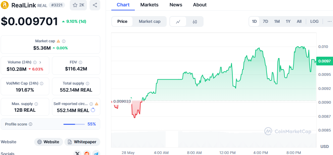Open the RealLink Website link

48,142
